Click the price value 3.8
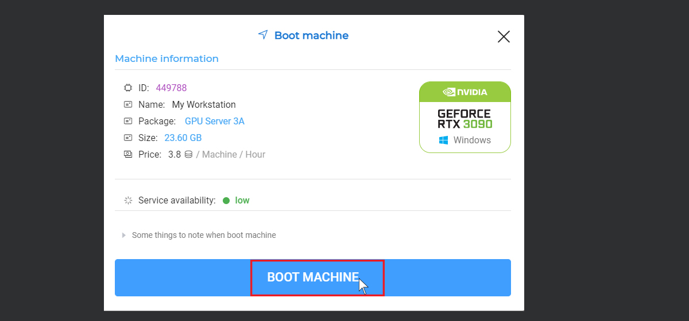The height and width of the screenshot is (321, 689). (x=175, y=154)
